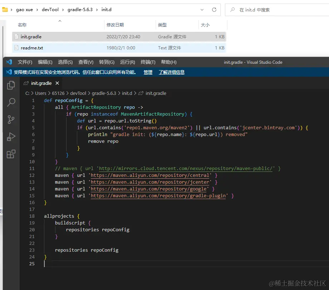This screenshot has height=290, width=329.
Task: Open address bar history dropdown
Action: [x=202, y=10]
